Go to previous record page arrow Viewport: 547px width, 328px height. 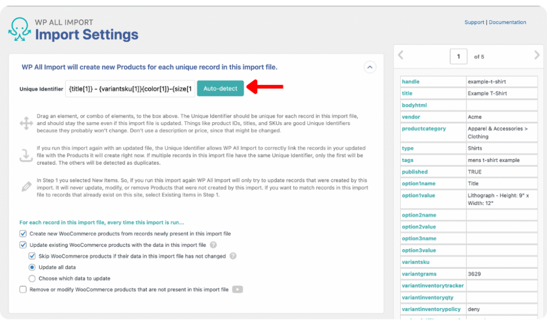click(x=401, y=56)
